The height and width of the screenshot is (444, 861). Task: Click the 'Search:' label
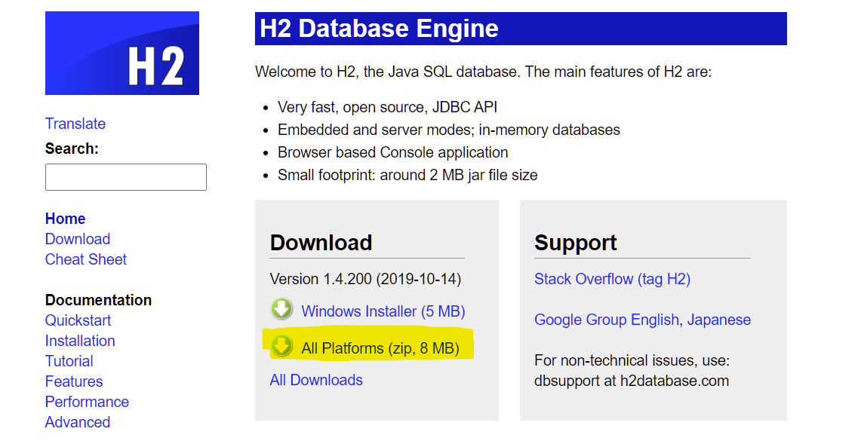coord(72,149)
